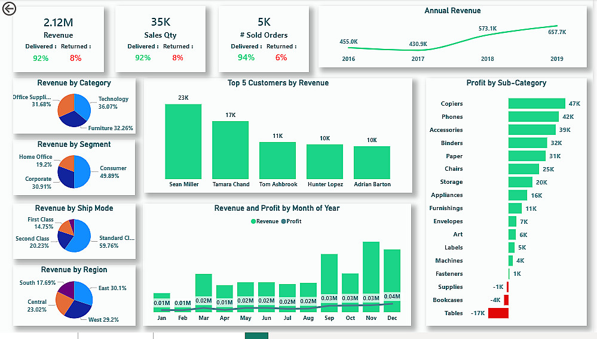This screenshot has width=597, height=339.
Task: Click the red Bookcases loss bar
Action: 506,300
